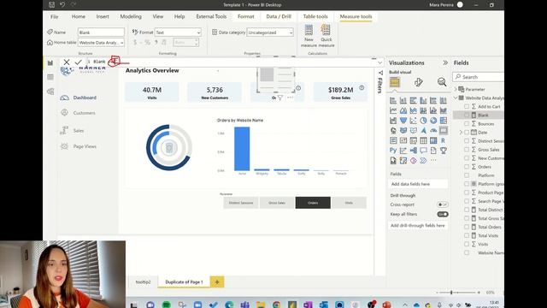This screenshot has height=308, width=547.
Task: Switch to the Modeling ribbon tab
Action: click(x=131, y=16)
